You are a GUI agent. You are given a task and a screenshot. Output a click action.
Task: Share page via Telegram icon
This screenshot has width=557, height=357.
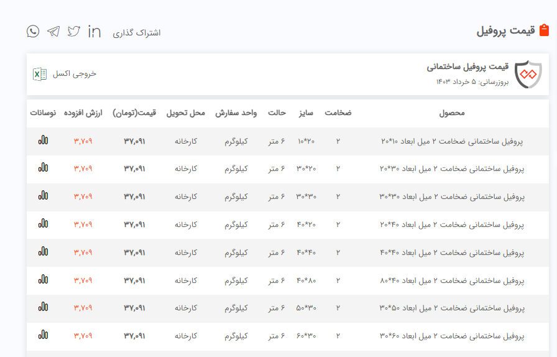(x=53, y=31)
